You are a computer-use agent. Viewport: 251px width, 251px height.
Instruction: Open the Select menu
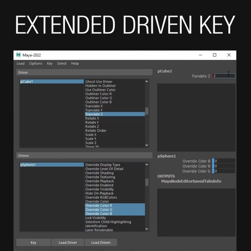pyautogui.click(x=61, y=64)
